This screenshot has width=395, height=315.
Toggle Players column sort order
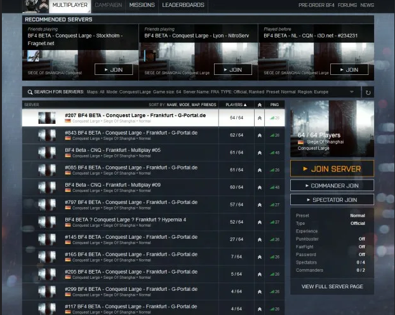(236, 105)
